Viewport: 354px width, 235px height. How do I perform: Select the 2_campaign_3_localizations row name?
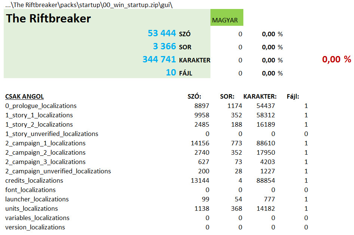pos(45,162)
